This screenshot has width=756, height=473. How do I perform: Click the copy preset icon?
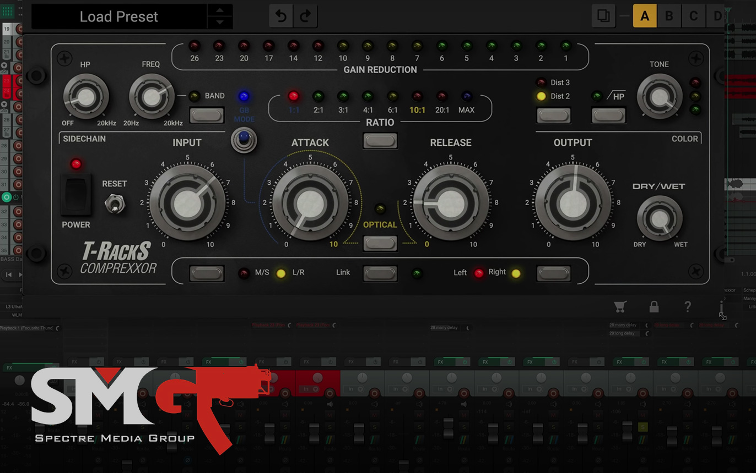pyautogui.click(x=603, y=16)
